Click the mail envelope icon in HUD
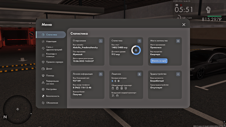This screenshot has height=127, width=226. tap(177, 5)
